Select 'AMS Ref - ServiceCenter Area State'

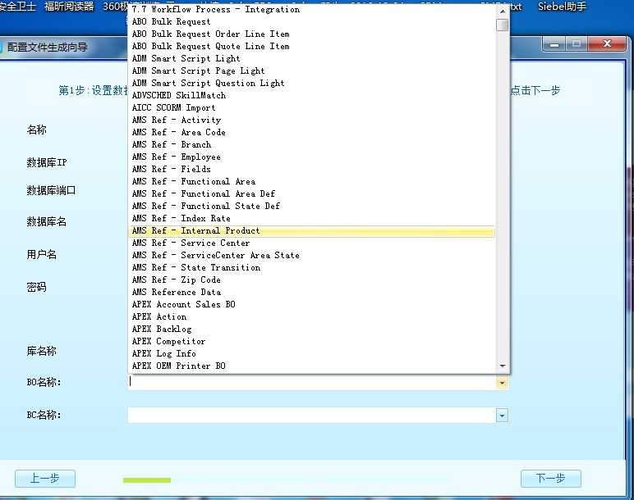tap(311, 256)
